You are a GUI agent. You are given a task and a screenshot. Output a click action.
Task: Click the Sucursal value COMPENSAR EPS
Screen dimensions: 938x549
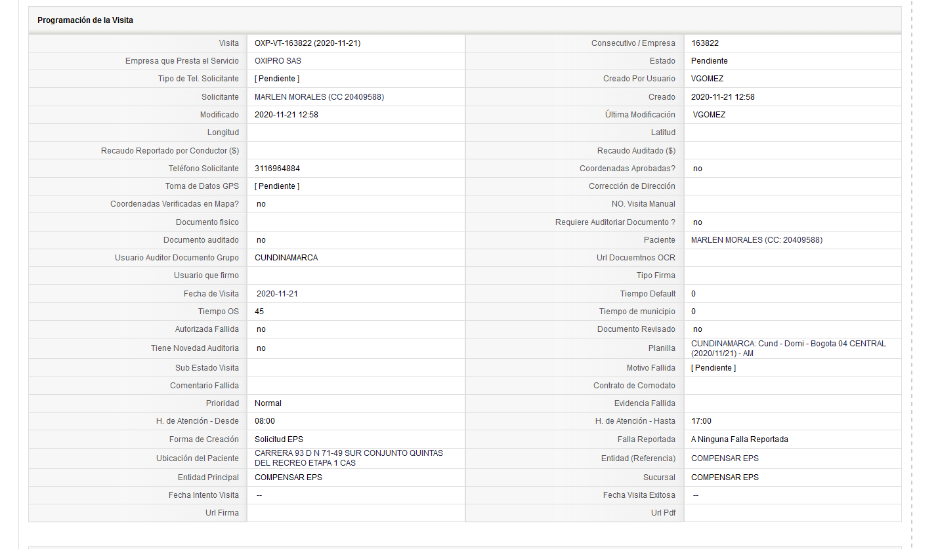[x=725, y=478]
